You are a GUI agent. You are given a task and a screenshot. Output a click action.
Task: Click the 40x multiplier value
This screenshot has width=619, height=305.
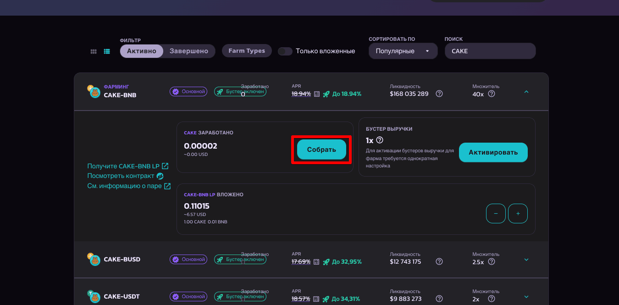[x=478, y=94]
